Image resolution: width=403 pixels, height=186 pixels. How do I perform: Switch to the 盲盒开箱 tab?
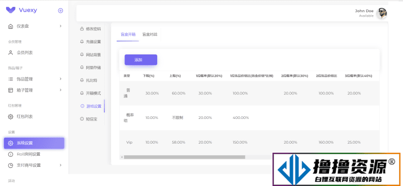click(x=128, y=34)
